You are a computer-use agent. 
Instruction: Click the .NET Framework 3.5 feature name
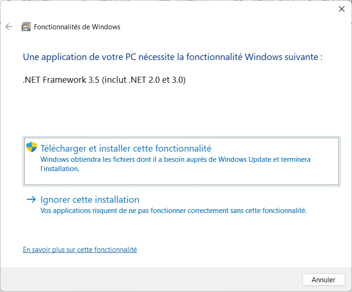click(62, 80)
